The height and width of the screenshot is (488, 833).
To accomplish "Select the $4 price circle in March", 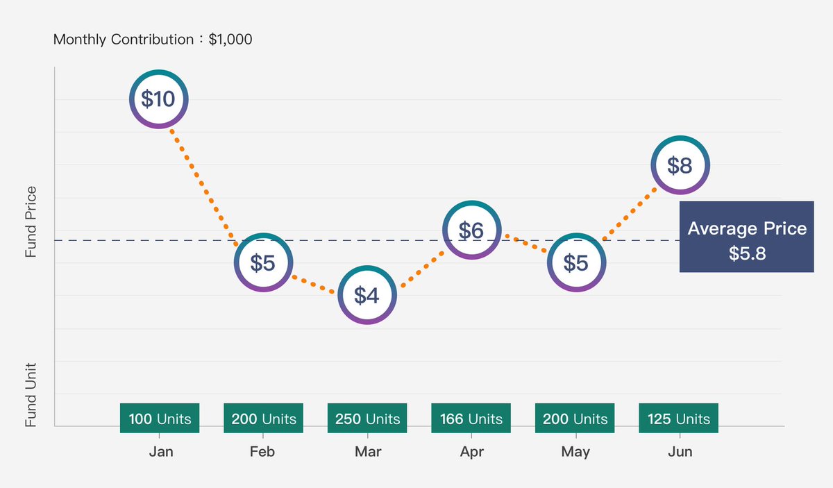I will tap(367, 295).
